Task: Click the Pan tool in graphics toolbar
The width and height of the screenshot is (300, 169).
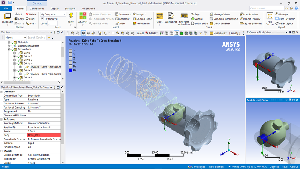Action: [x=113, y=33]
